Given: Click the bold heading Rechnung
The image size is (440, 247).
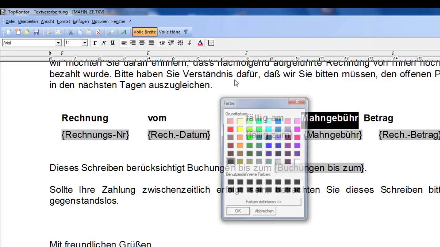Looking at the screenshot, I should pyautogui.click(x=85, y=118).
